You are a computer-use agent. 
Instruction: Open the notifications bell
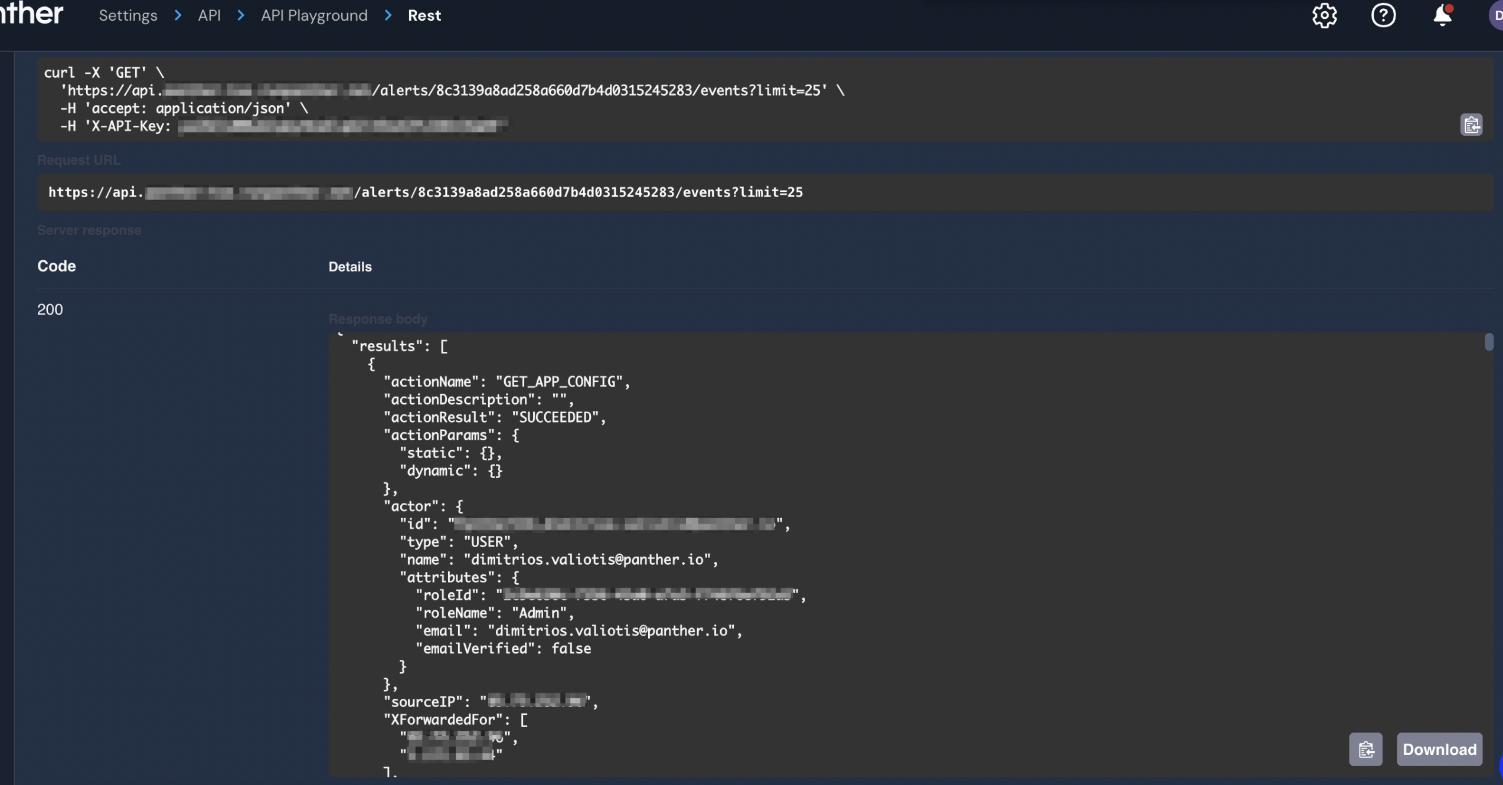pyautogui.click(x=1442, y=15)
